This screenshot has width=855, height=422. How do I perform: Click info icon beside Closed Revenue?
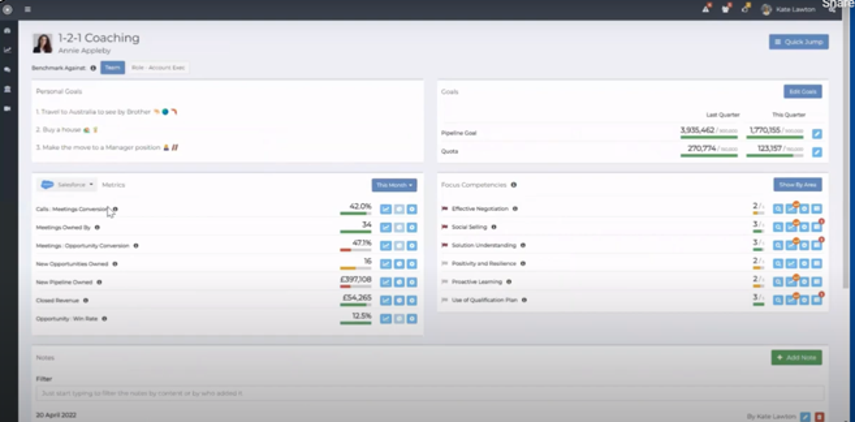[x=86, y=300]
